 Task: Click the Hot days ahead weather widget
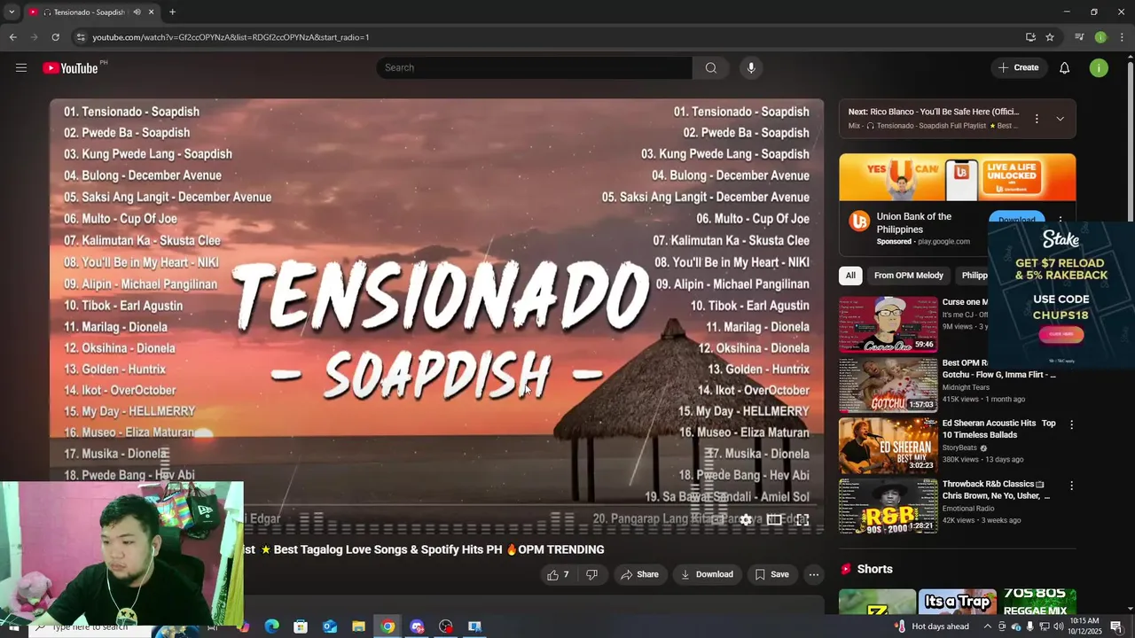(x=933, y=626)
